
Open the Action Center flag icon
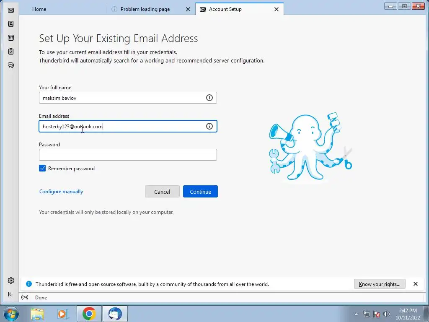pos(377,314)
